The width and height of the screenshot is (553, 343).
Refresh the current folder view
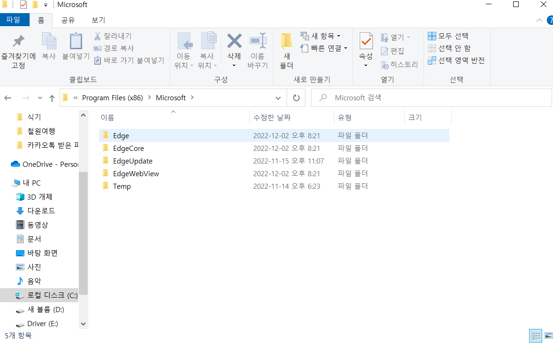coord(296,98)
